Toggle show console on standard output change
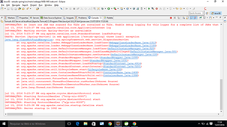Screen dimensions: 227x127 click(191, 18)
